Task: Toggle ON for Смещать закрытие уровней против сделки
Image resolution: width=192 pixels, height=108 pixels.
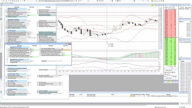Action: [x=66, y=55]
